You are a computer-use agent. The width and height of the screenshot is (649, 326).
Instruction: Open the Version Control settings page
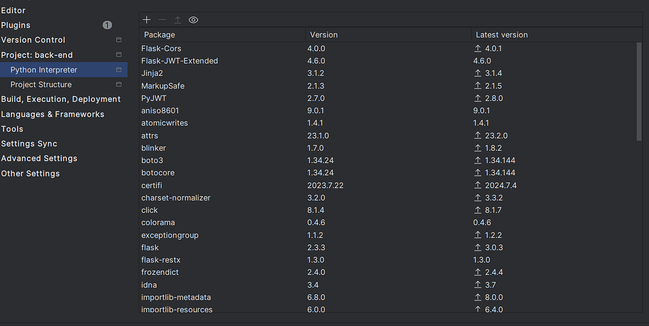coord(34,39)
